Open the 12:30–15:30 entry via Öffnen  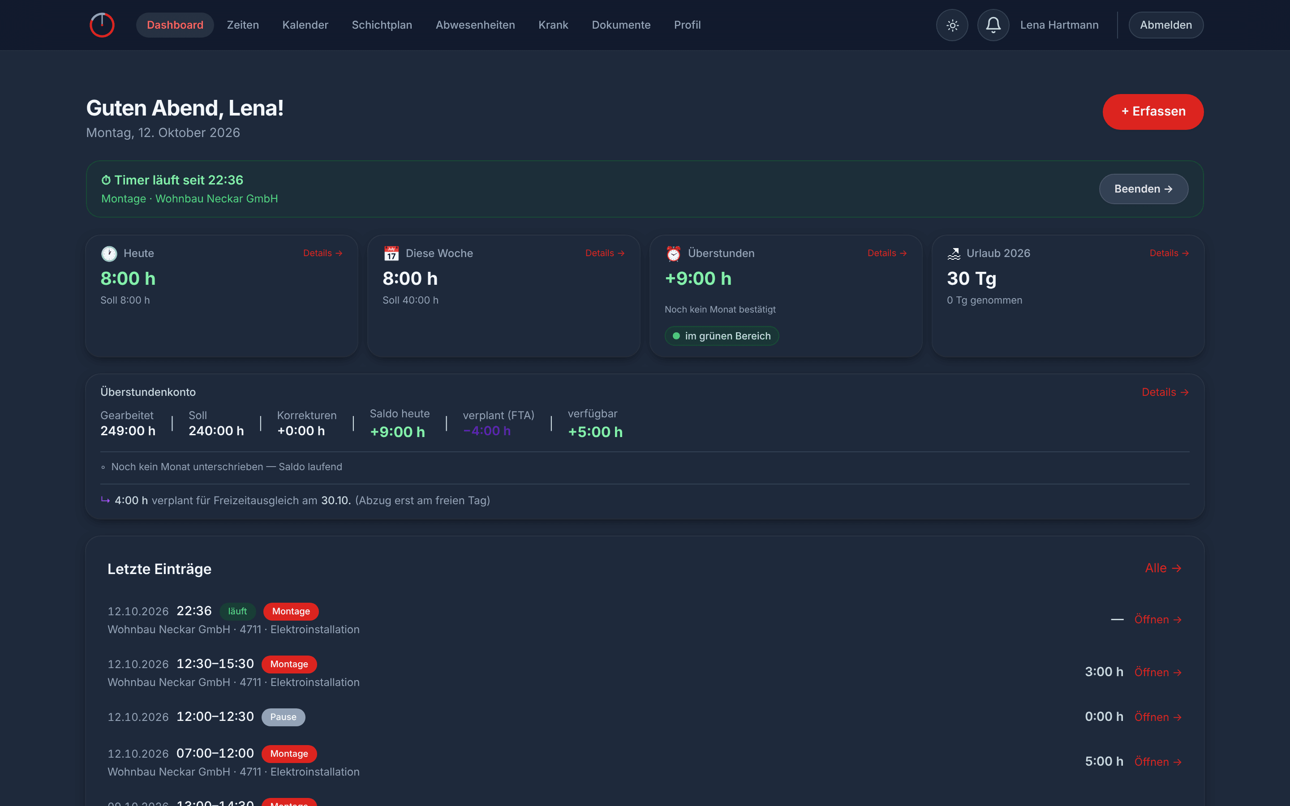click(x=1158, y=672)
